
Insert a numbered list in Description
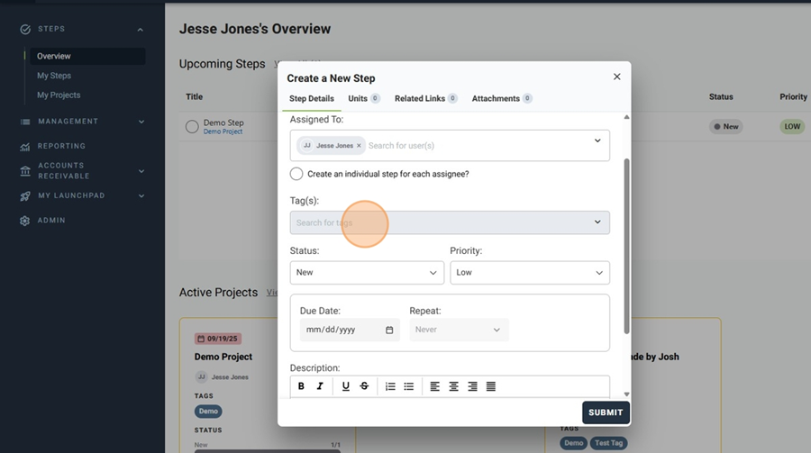(390, 386)
